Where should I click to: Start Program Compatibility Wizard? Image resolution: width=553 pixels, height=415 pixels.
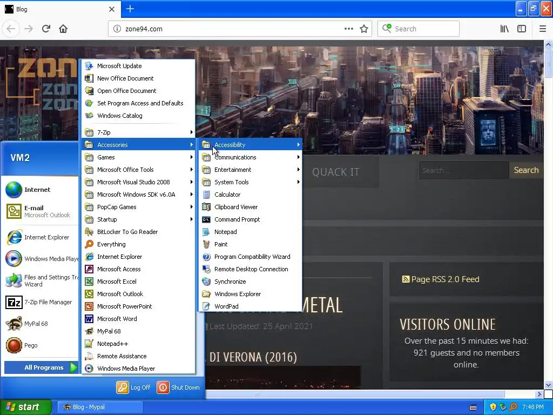[x=251, y=257]
